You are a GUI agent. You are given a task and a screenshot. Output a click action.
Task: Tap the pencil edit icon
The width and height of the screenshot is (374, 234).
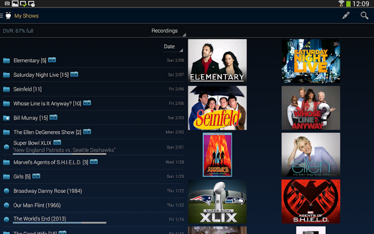click(x=346, y=16)
